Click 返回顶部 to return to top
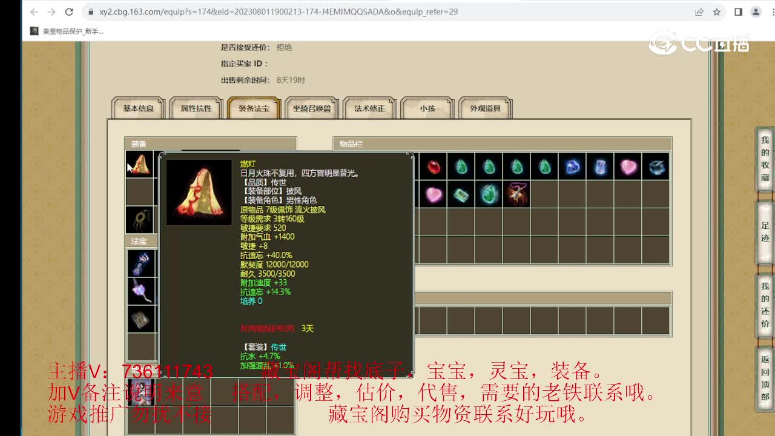The height and width of the screenshot is (436, 775). 765,378
